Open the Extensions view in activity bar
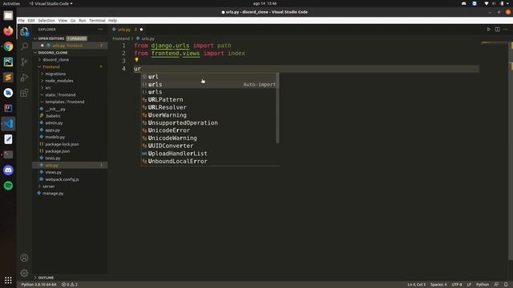 [x=24, y=93]
